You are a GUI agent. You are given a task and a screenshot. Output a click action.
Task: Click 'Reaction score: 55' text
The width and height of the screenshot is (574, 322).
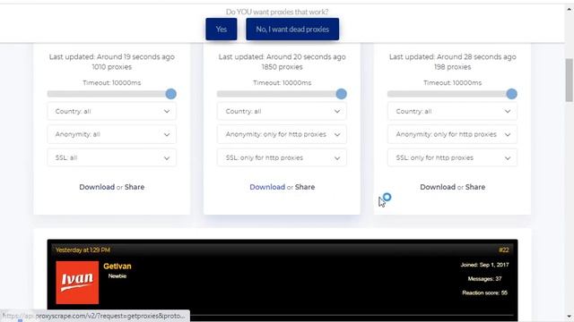coord(484,292)
